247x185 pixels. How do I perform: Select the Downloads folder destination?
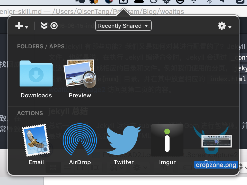36,73
